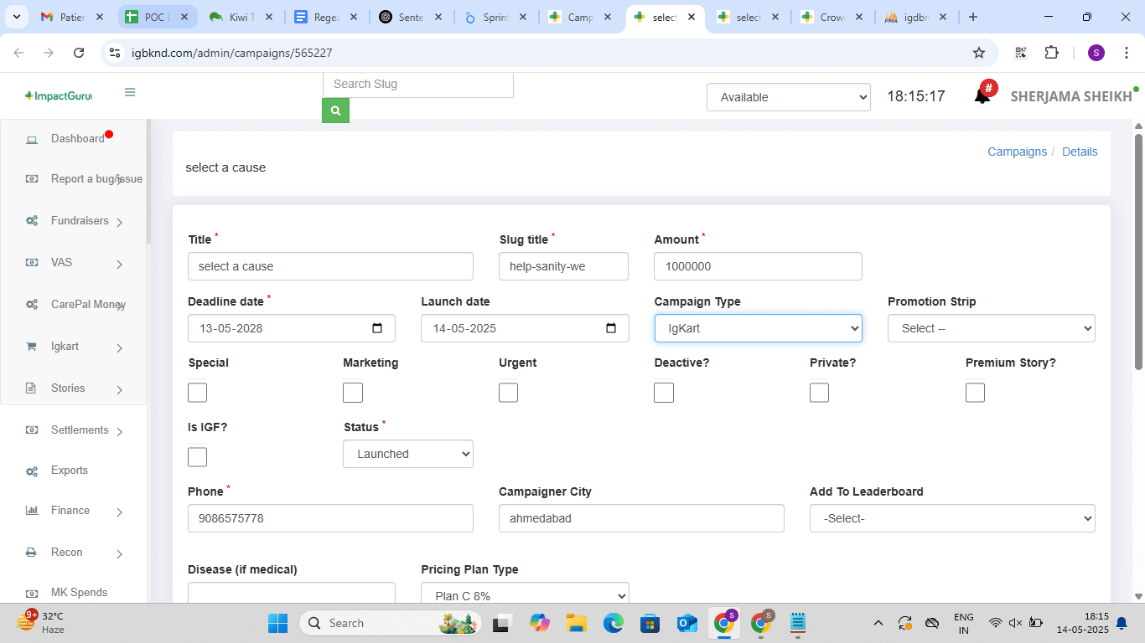Image resolution: width=1145 pixels, height=643 pixels.
Task: Open the Dashboard sidebar item
Action: [x=77, y=139]
